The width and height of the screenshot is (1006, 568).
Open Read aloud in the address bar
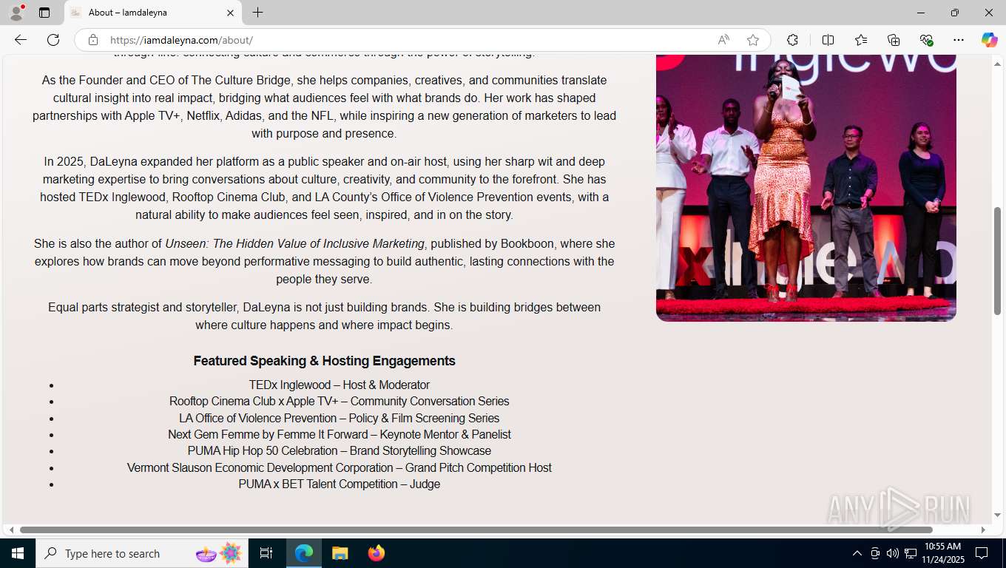723,40
